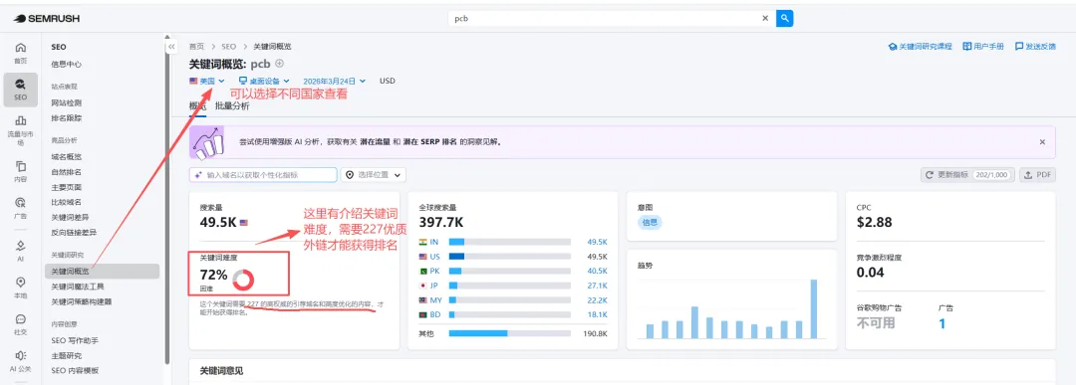The width and height of the screenshot is (1076, 385).
Task: Open the 内容 sidebar icon
Action: tap(21, 171)
